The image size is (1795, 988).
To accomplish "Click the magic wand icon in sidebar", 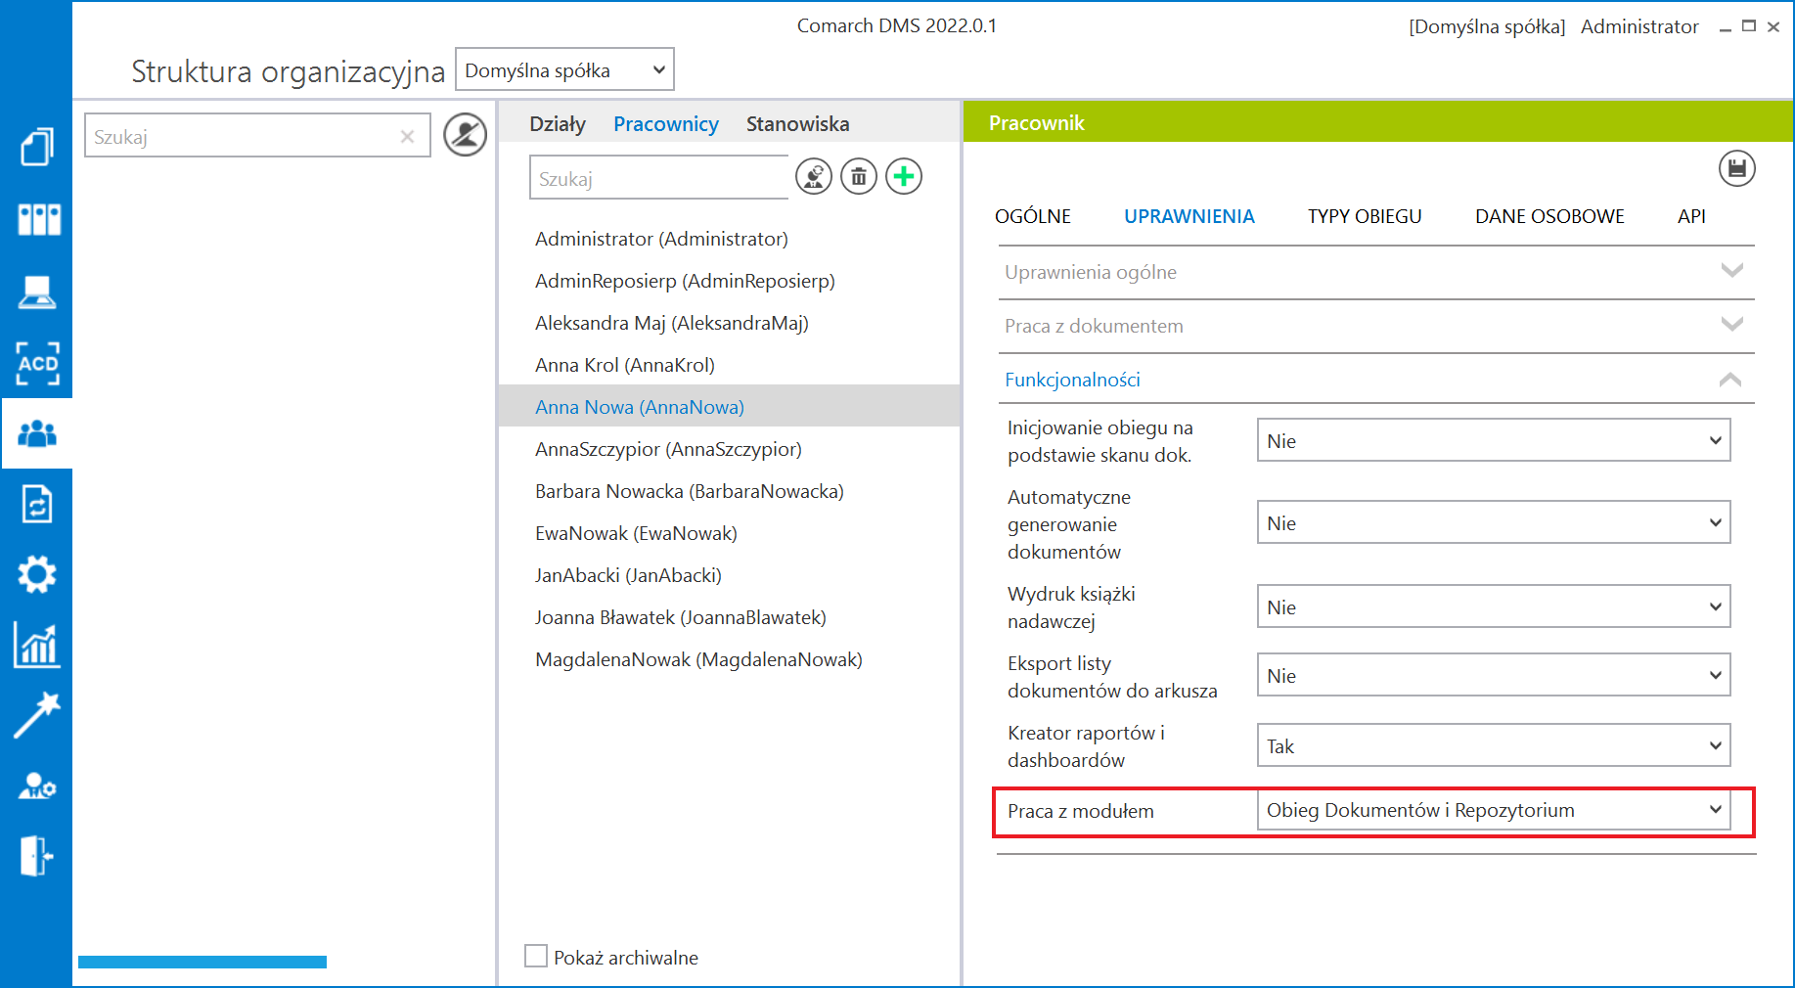I will (x=37, y=715).
